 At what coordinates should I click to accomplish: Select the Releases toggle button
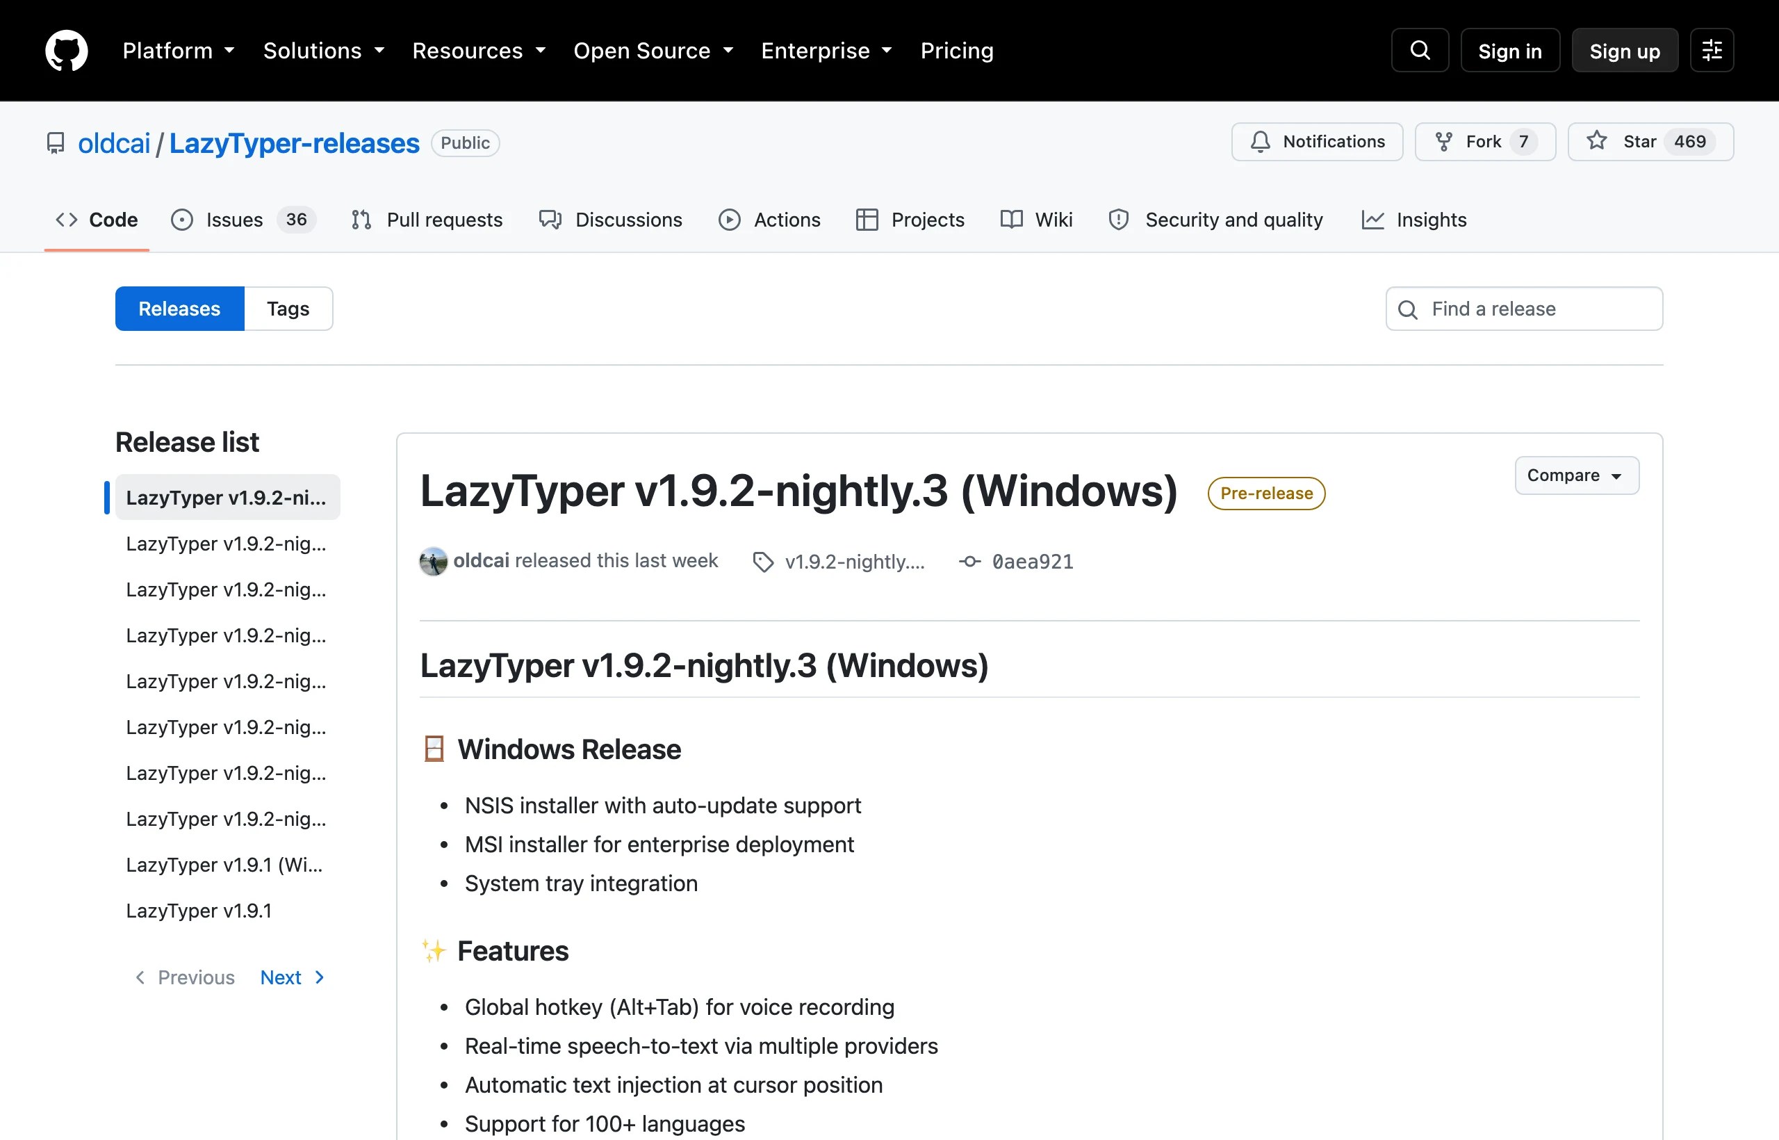180,309
